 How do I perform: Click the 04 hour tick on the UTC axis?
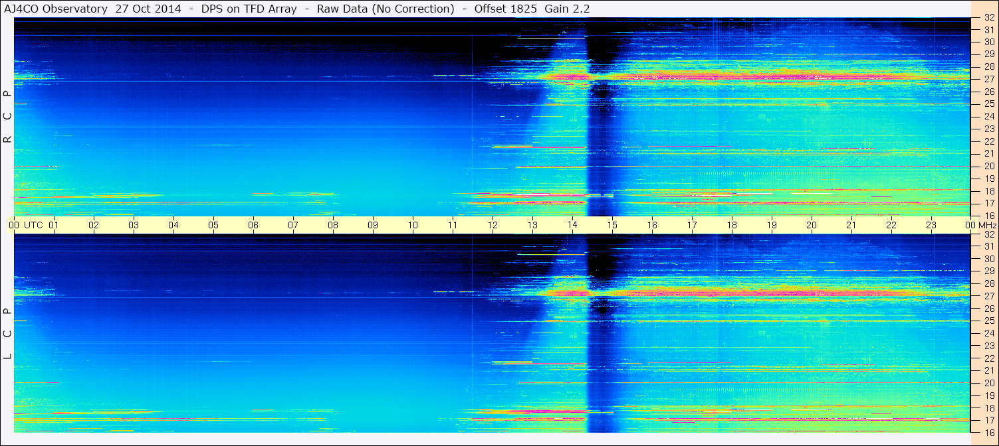point(173,225)
